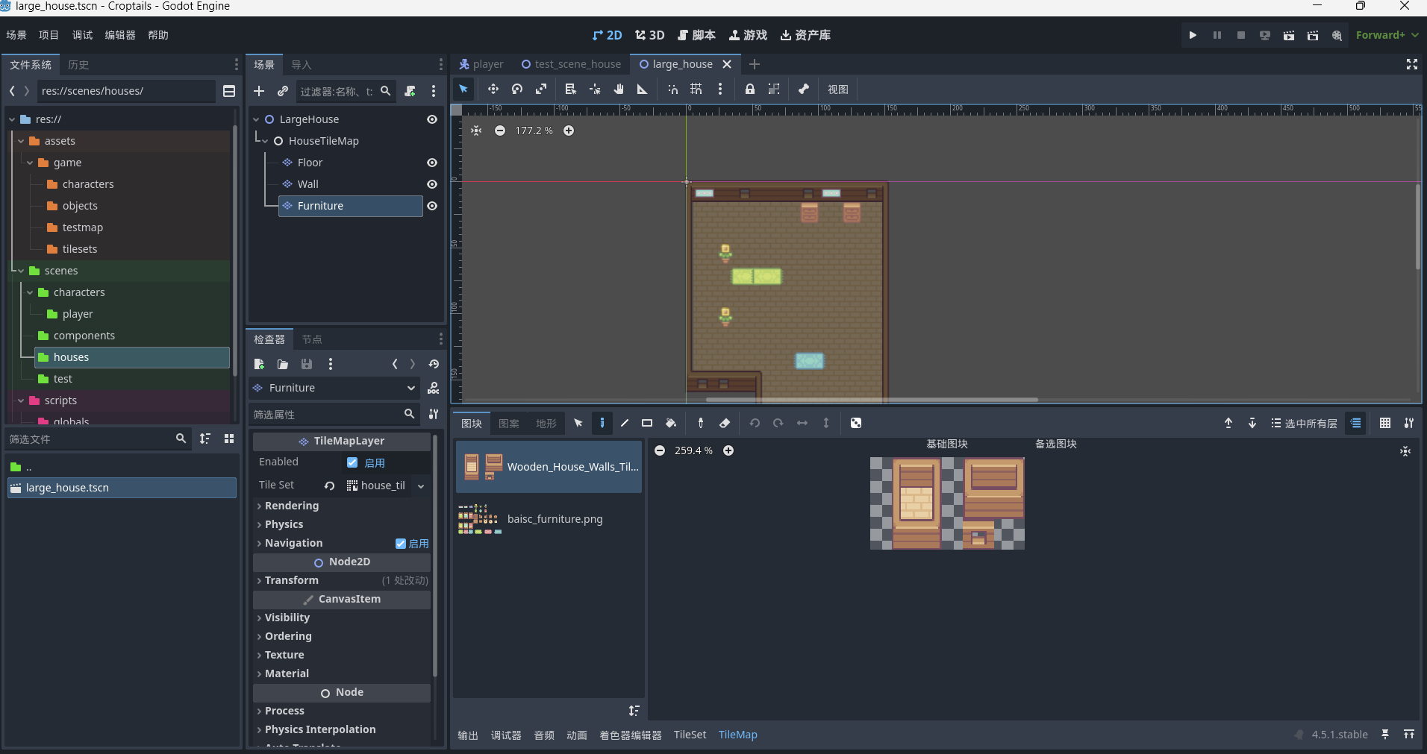Image resolution: width=1427 pixels, height=754 pixels.
Task: Click the Lock selected node icon
Action: 749,89
